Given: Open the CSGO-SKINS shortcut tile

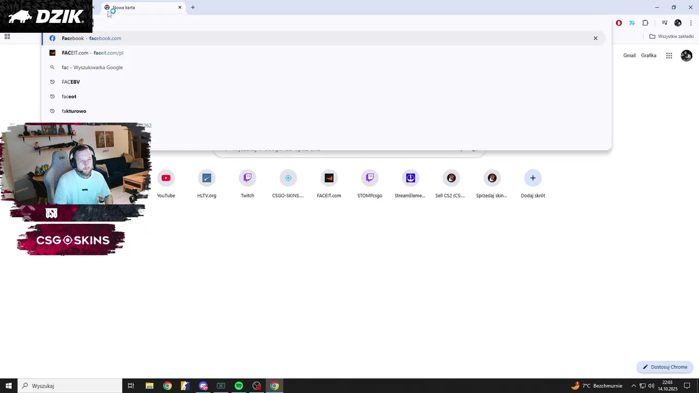Looking at the screenshot, I should click(x=288, y=184).
